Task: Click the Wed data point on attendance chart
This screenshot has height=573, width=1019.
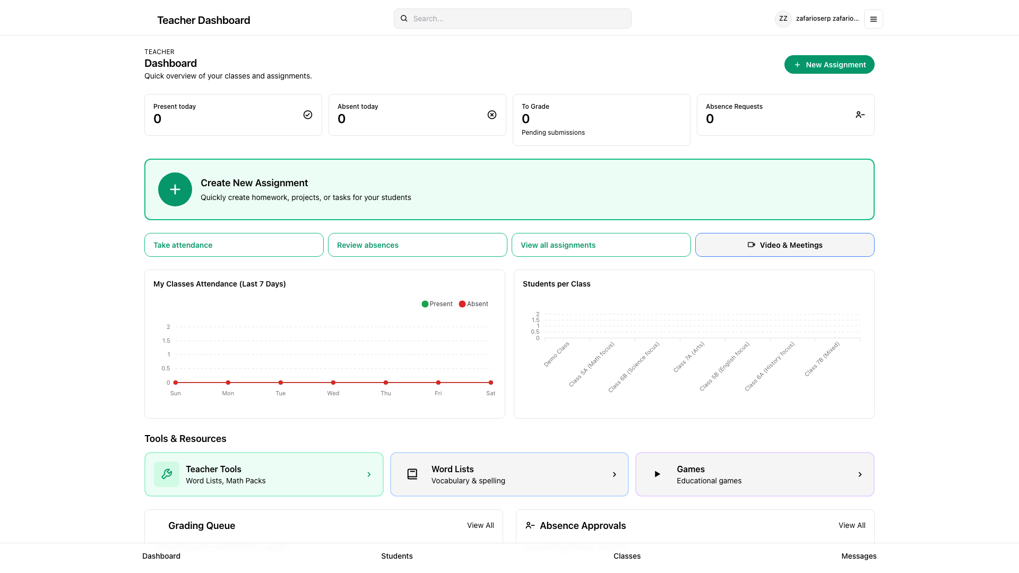Action: [x=333, y=383]
